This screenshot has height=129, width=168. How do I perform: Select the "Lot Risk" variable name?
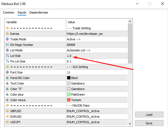point(15,56)
